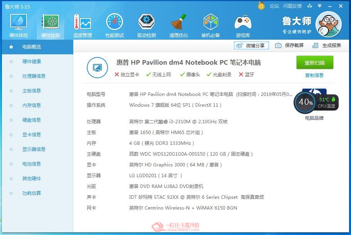351x235 pixels.
Task: Click the 英特尔 i3-2310M @ 2.10GHz processor text
Action: (179, 122)
